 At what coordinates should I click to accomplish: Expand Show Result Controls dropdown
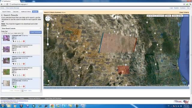click(21, 28)
